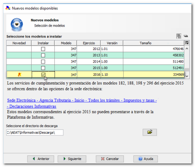Screen dimensions: 195x167
Task: Click the Tamaño column header
Action: (x=145, y=43)
